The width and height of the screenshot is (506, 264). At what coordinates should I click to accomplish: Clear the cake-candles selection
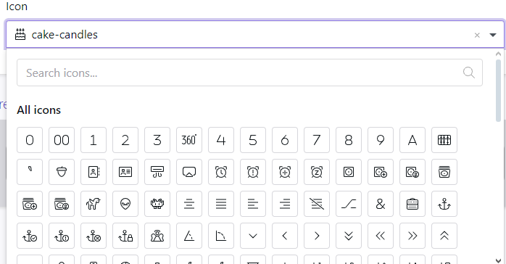(x=477, y=36)
